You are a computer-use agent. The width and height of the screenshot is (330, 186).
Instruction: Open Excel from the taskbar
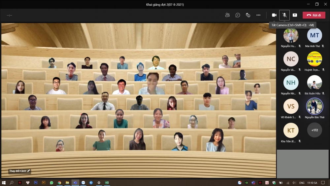point(107,183)
